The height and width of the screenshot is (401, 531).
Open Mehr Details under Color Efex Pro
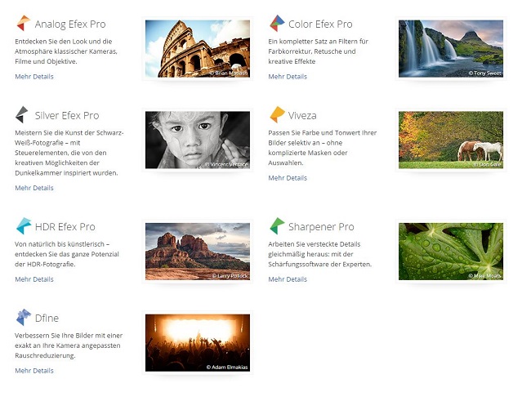click(288, 77)
